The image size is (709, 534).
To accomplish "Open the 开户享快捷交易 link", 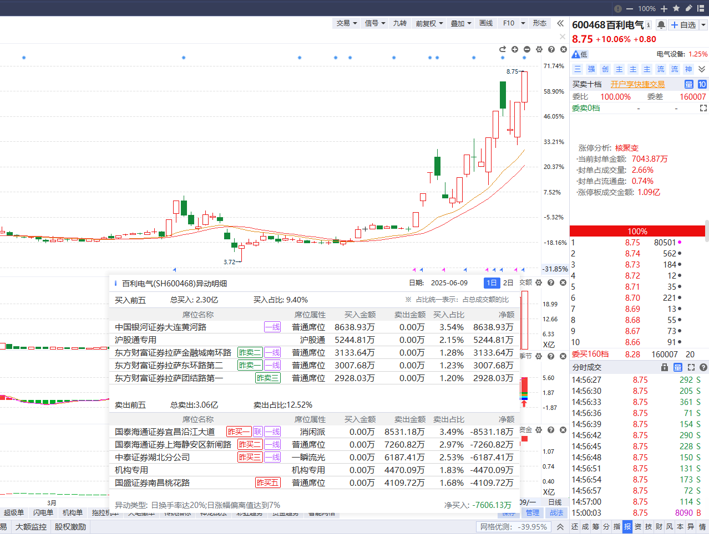I will 637,84.
